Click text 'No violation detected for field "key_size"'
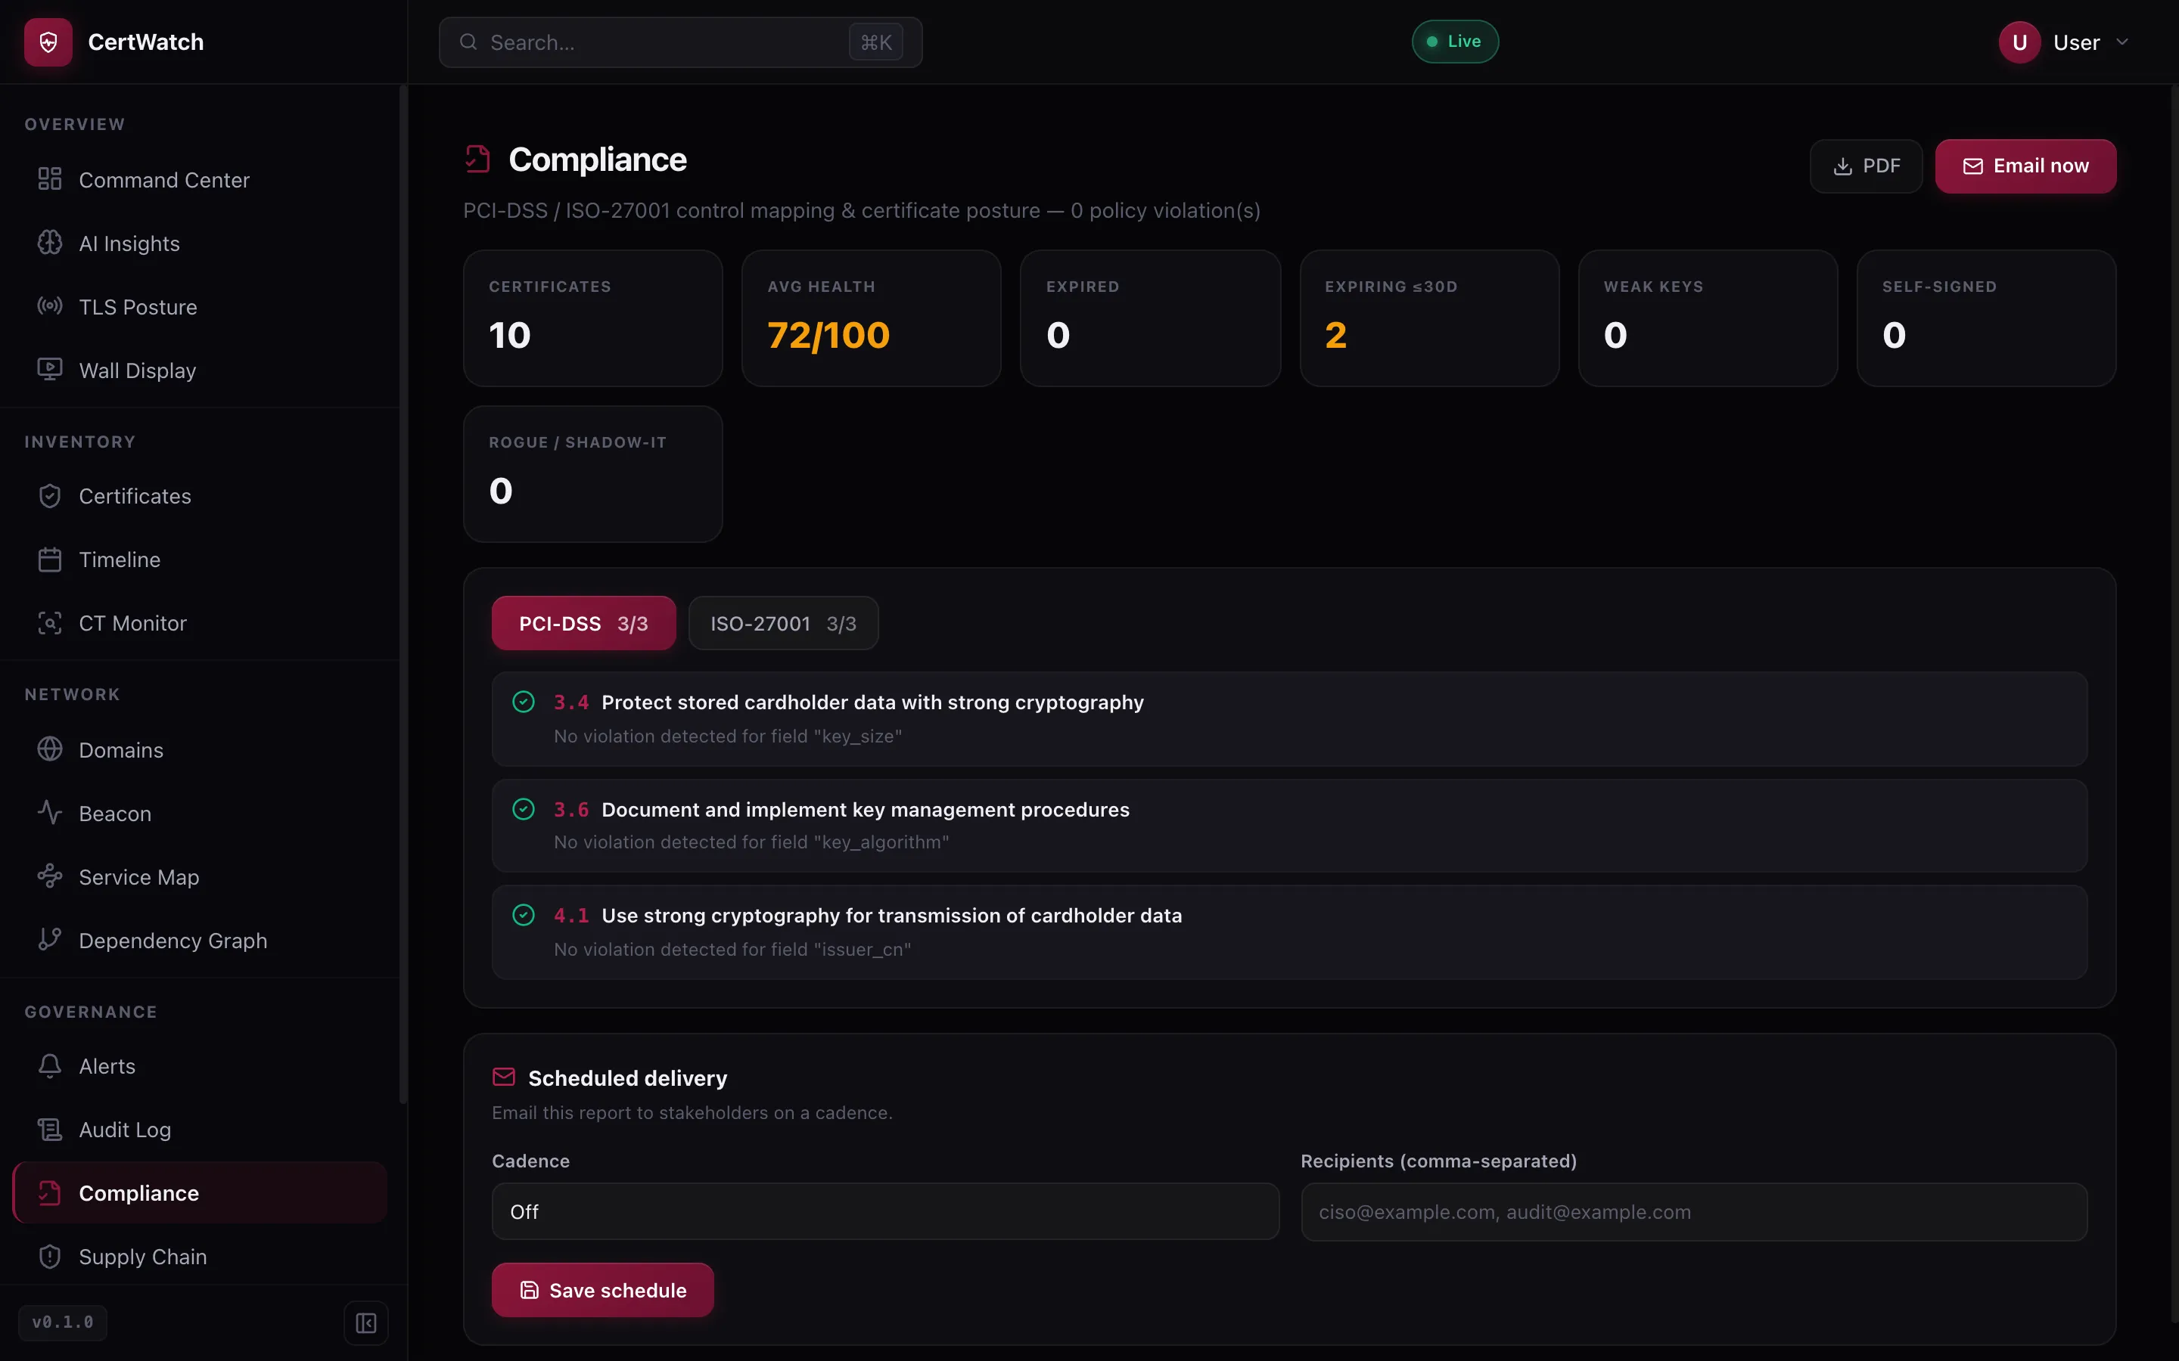Viewport: 2179px width, 1361px height. pyautogui.click(x=728, y=736)
